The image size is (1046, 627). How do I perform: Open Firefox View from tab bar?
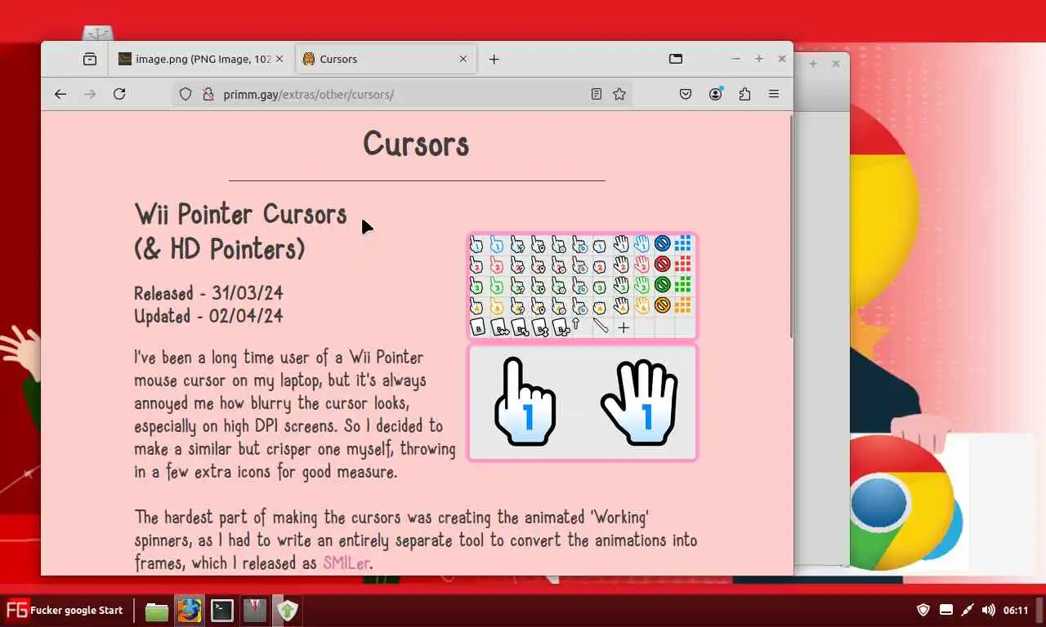click(x=90, y=59)
